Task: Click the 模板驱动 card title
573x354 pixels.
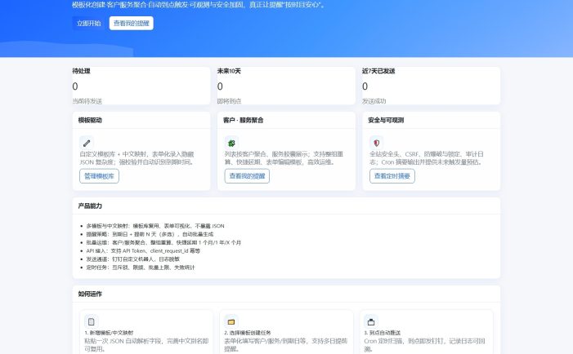Action: click(x=90, y=120)
